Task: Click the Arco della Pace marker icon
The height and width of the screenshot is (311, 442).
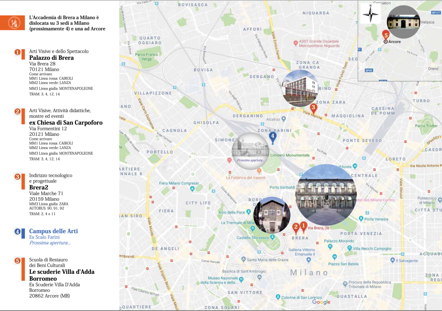Action: 248,212
